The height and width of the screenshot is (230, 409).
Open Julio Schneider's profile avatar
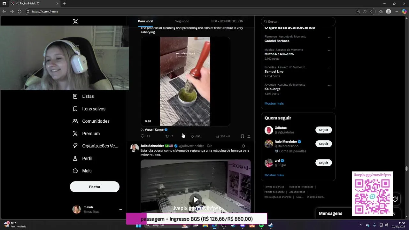pos(135,148)
